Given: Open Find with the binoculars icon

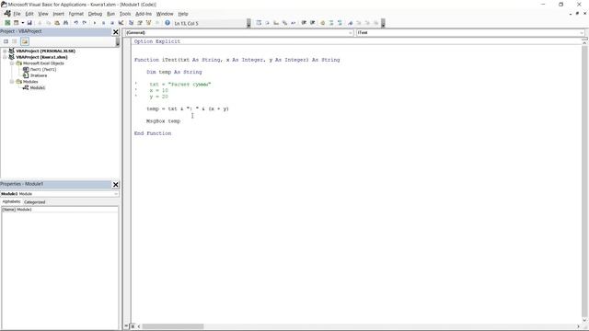Looking at the screenshot, I should (x=65, y=23).
